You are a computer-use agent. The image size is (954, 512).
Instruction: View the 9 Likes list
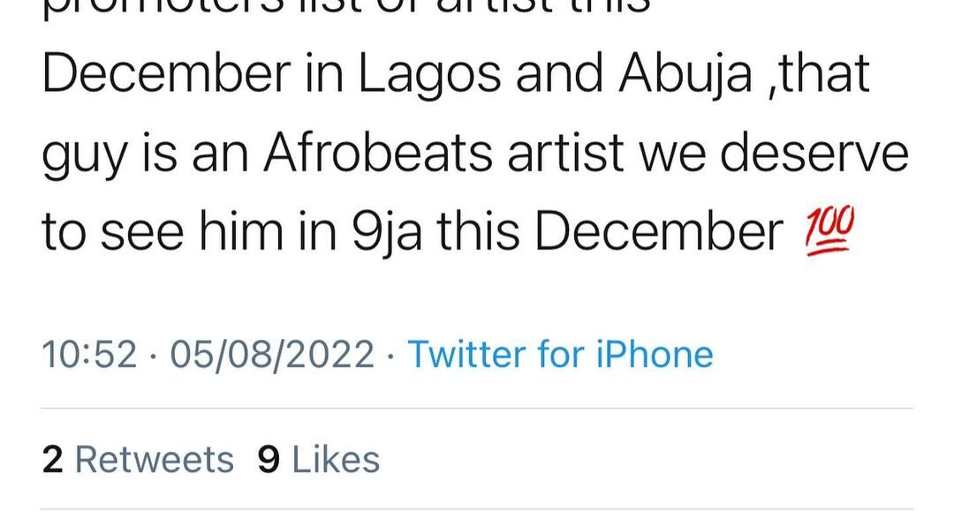point(318,459)
